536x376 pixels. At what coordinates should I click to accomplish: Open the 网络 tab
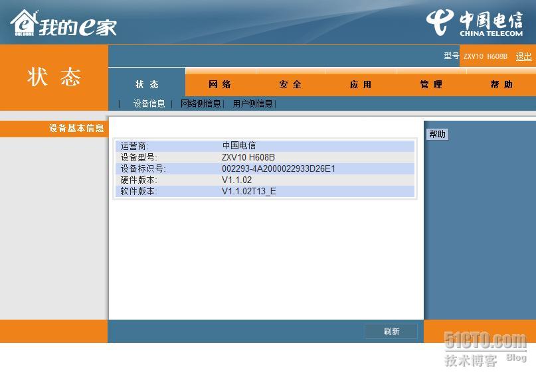tap(220, 84)
